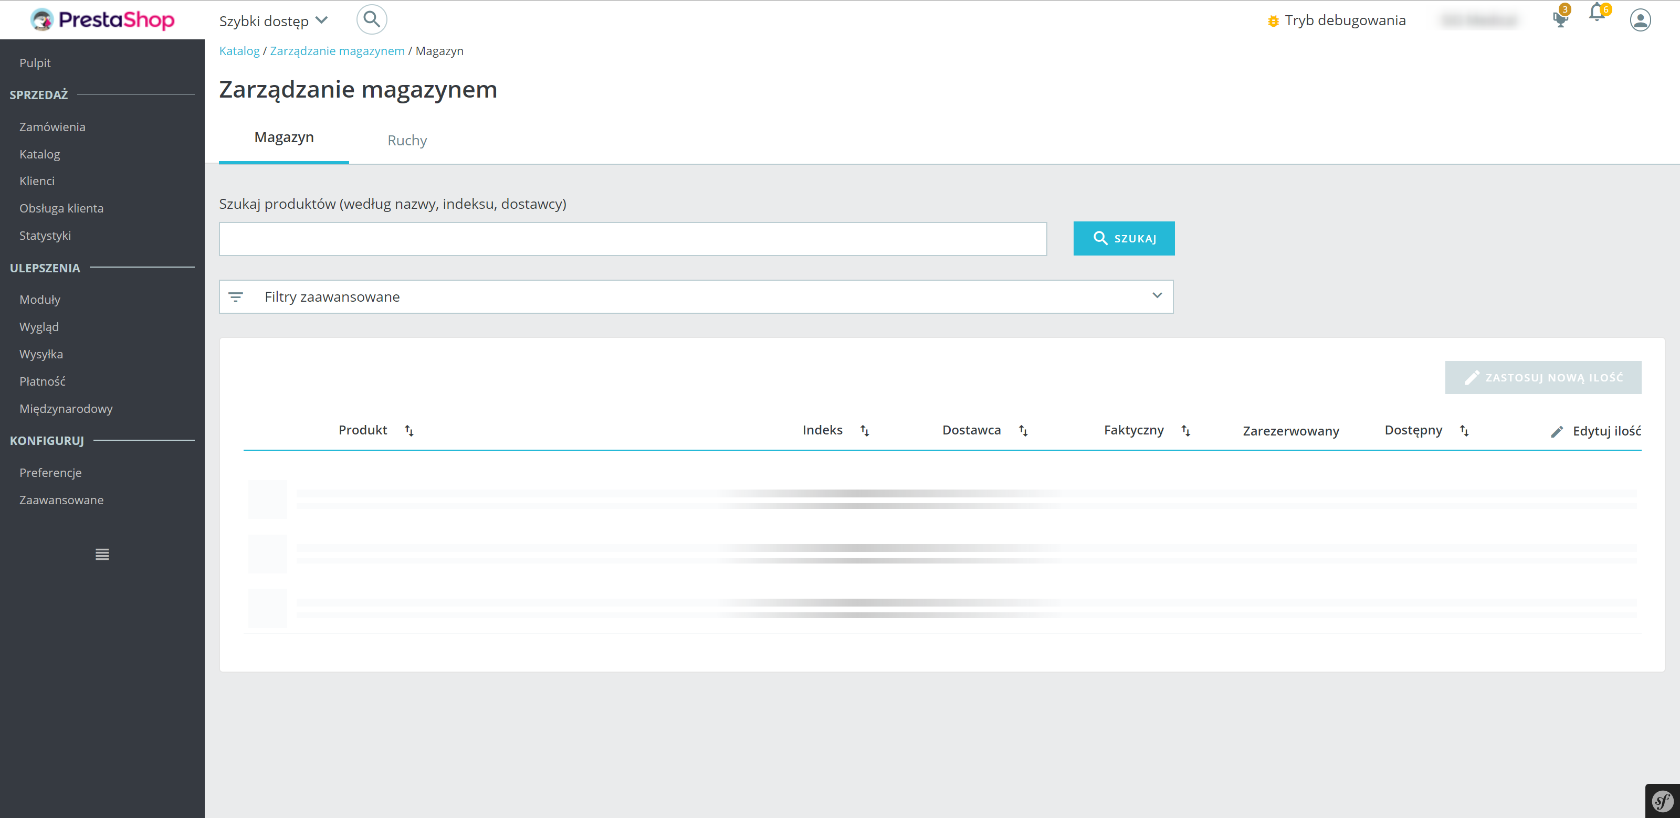Sort table by Indeks column arrows
Viewport: 1680px width, 818px height.
(865, 431)
